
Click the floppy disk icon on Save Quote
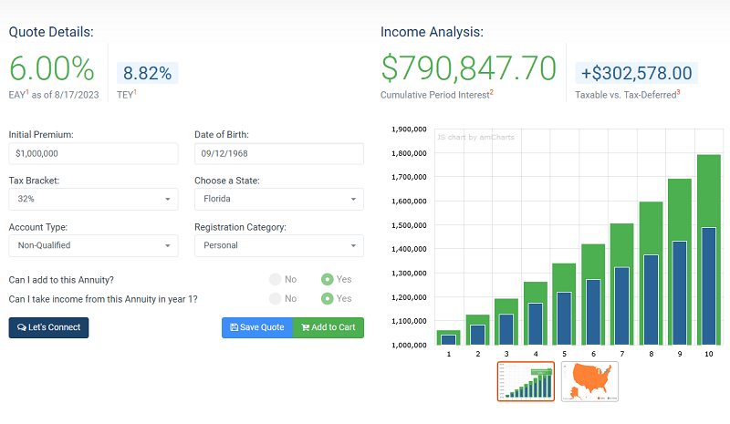click(235, 327)
